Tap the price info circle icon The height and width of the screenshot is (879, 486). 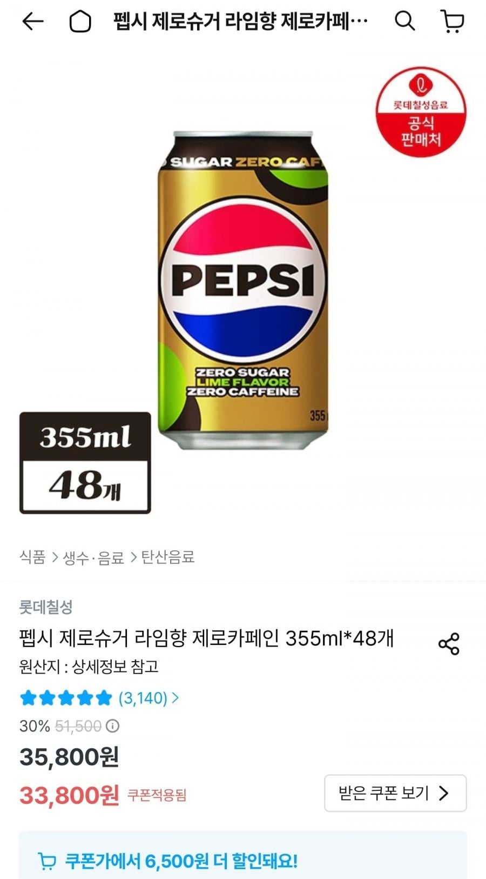(112, 726)
